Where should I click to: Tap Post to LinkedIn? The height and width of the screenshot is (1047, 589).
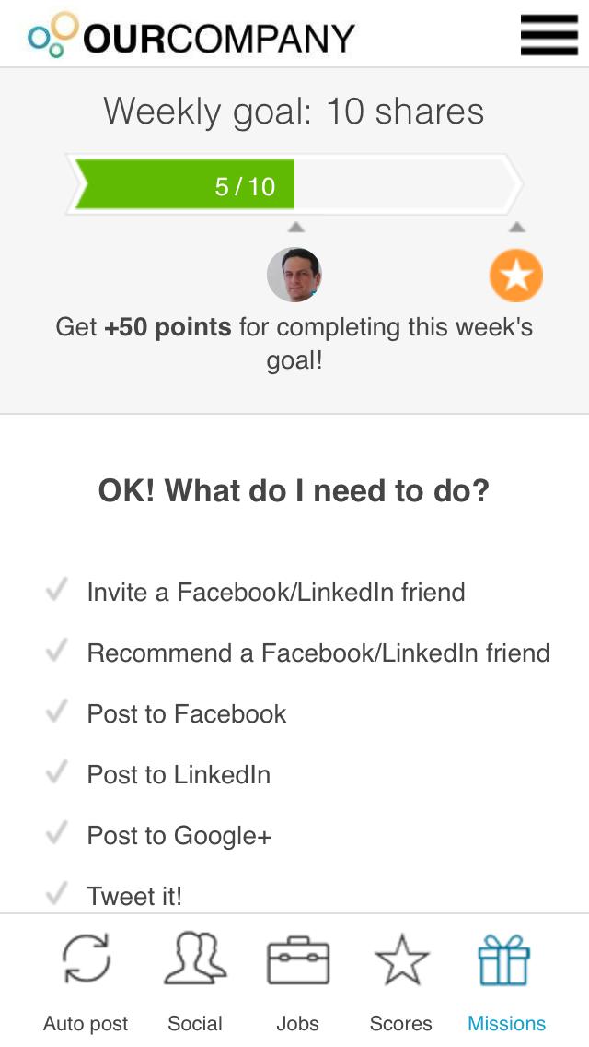[x=179, y=774]
